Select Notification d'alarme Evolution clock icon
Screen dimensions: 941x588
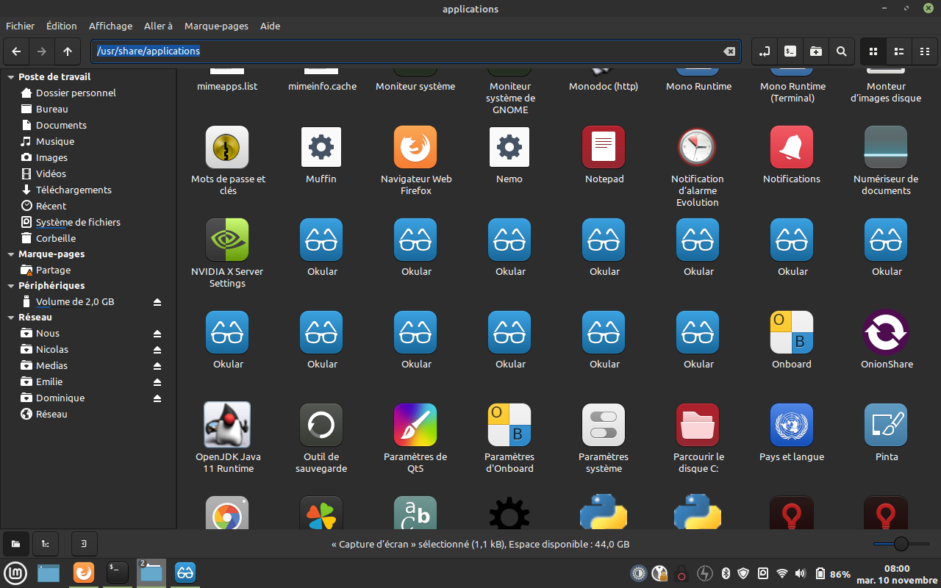point(696,147)
